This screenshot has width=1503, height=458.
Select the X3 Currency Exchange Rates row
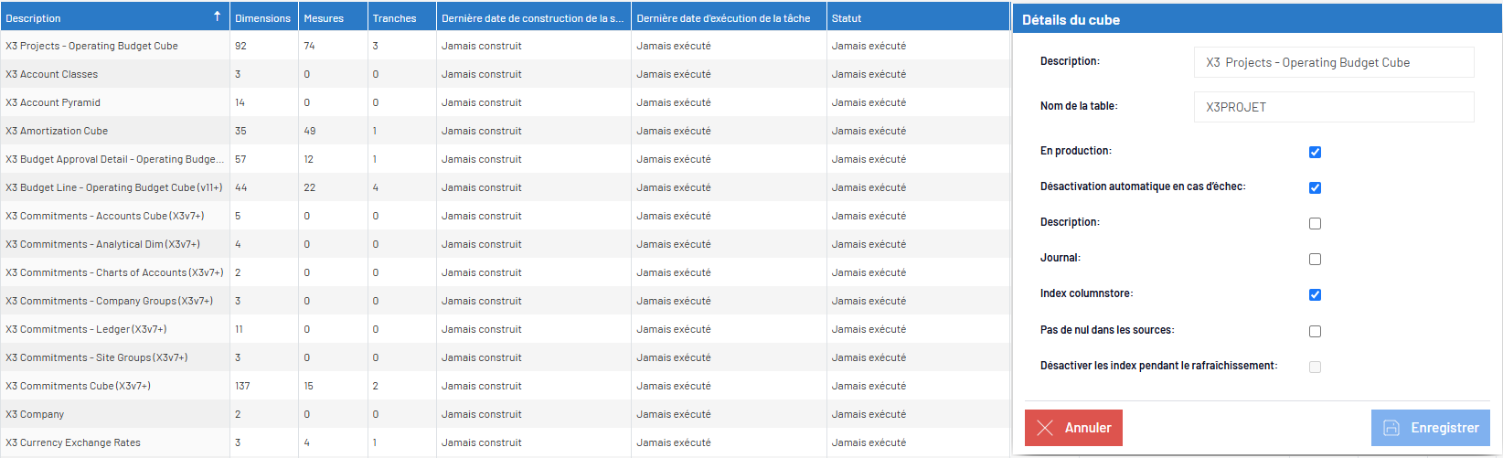[x=504, y=442]
